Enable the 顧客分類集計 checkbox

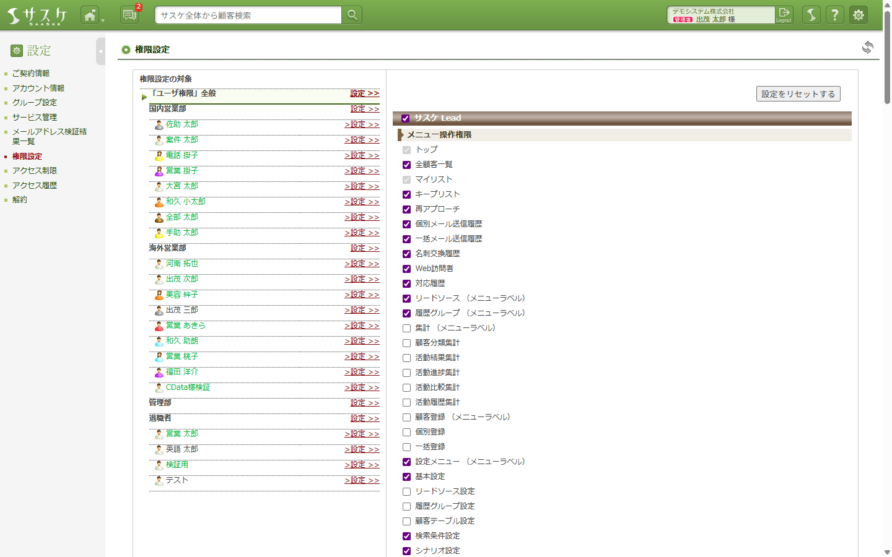pyautogui.click(x=407, y=343)
